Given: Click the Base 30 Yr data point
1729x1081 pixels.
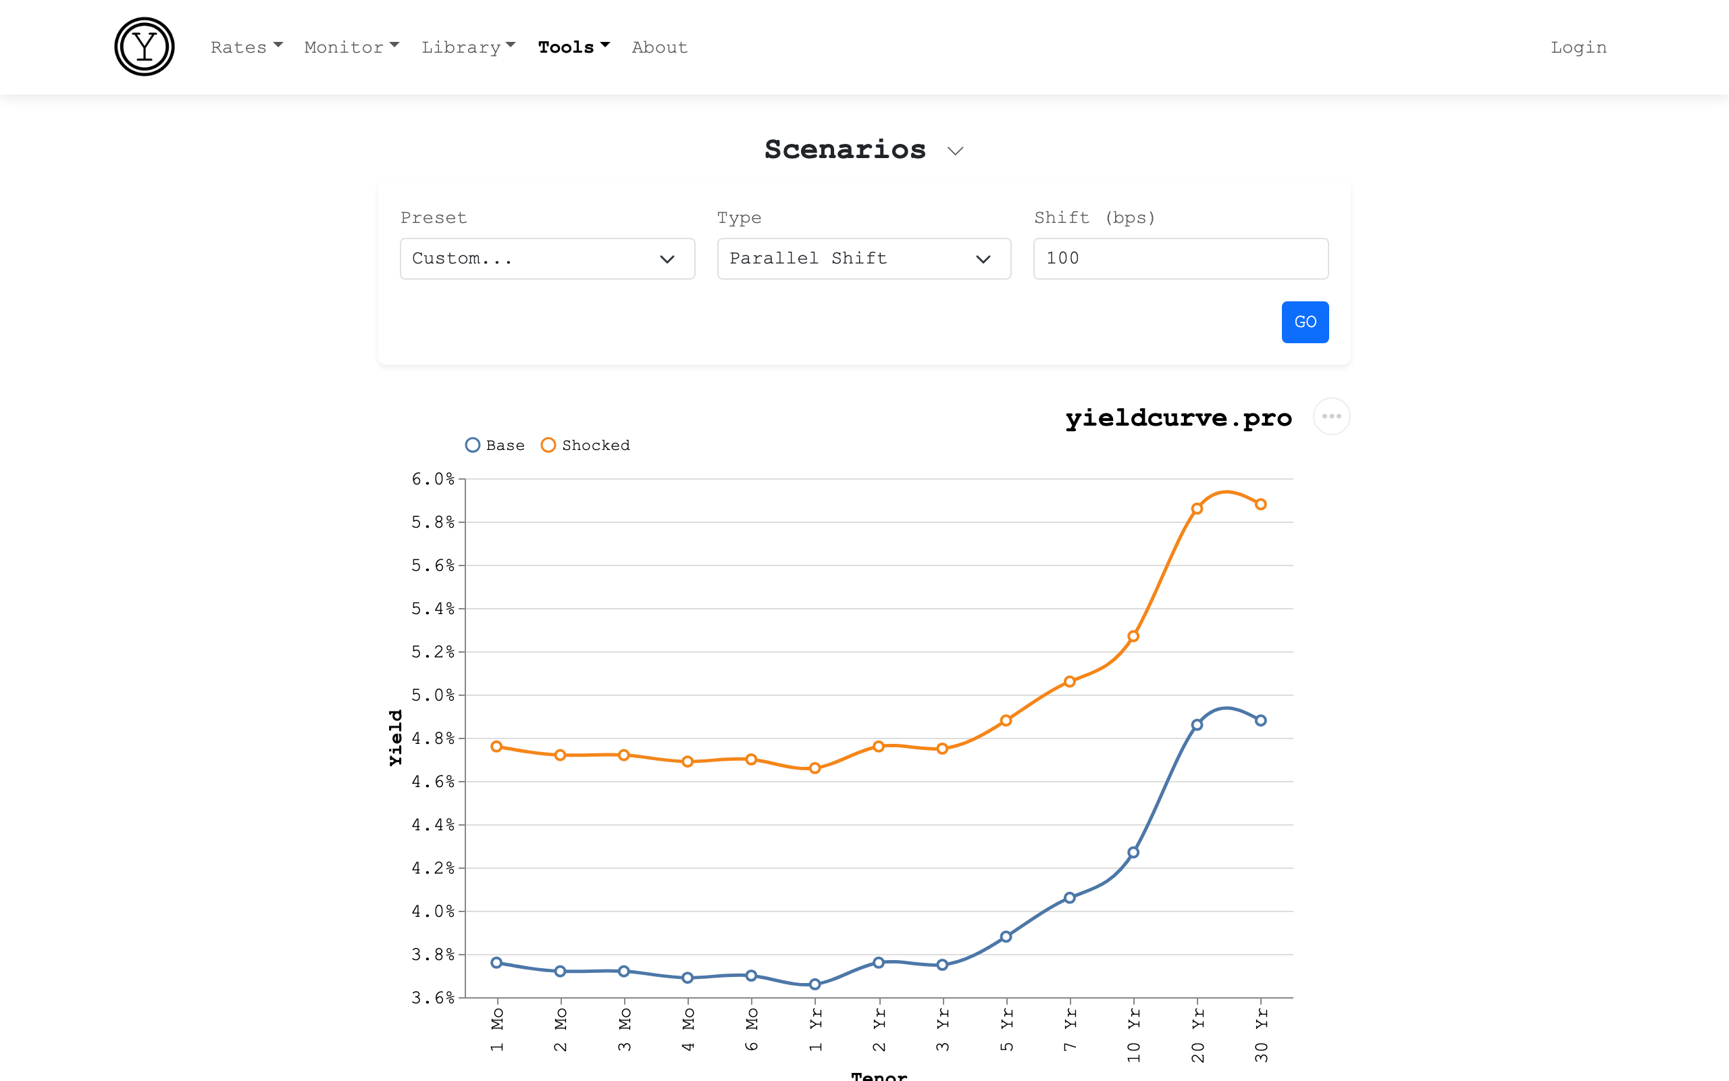Looking at the screenshot, I should pyautogui.click(x=1260, y=721).
